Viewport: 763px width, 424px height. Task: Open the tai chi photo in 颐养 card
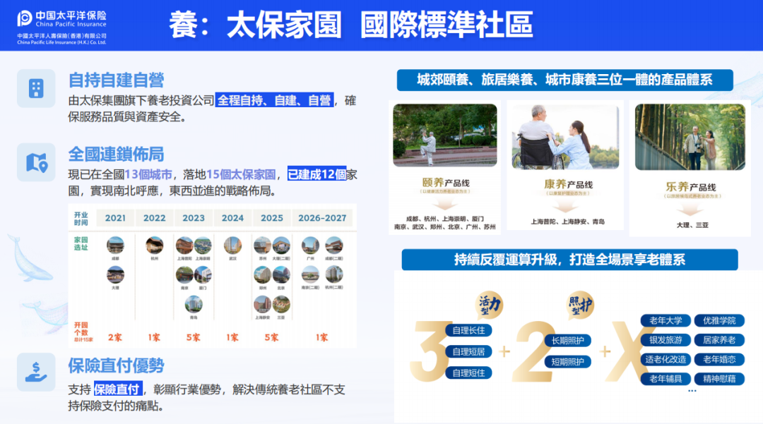tap(444, 135)
